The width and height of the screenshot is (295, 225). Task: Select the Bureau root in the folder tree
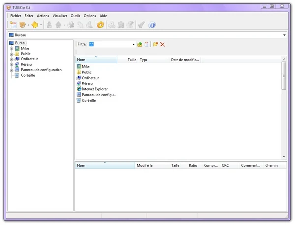click(21, 43)
